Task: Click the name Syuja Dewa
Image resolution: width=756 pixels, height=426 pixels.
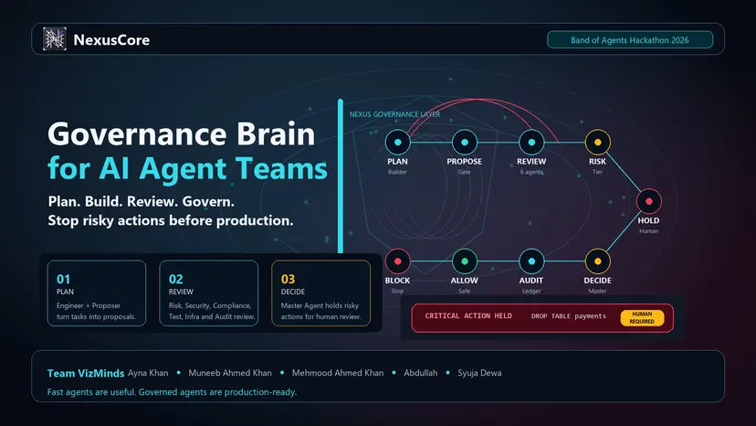Action: pos(479,373)
